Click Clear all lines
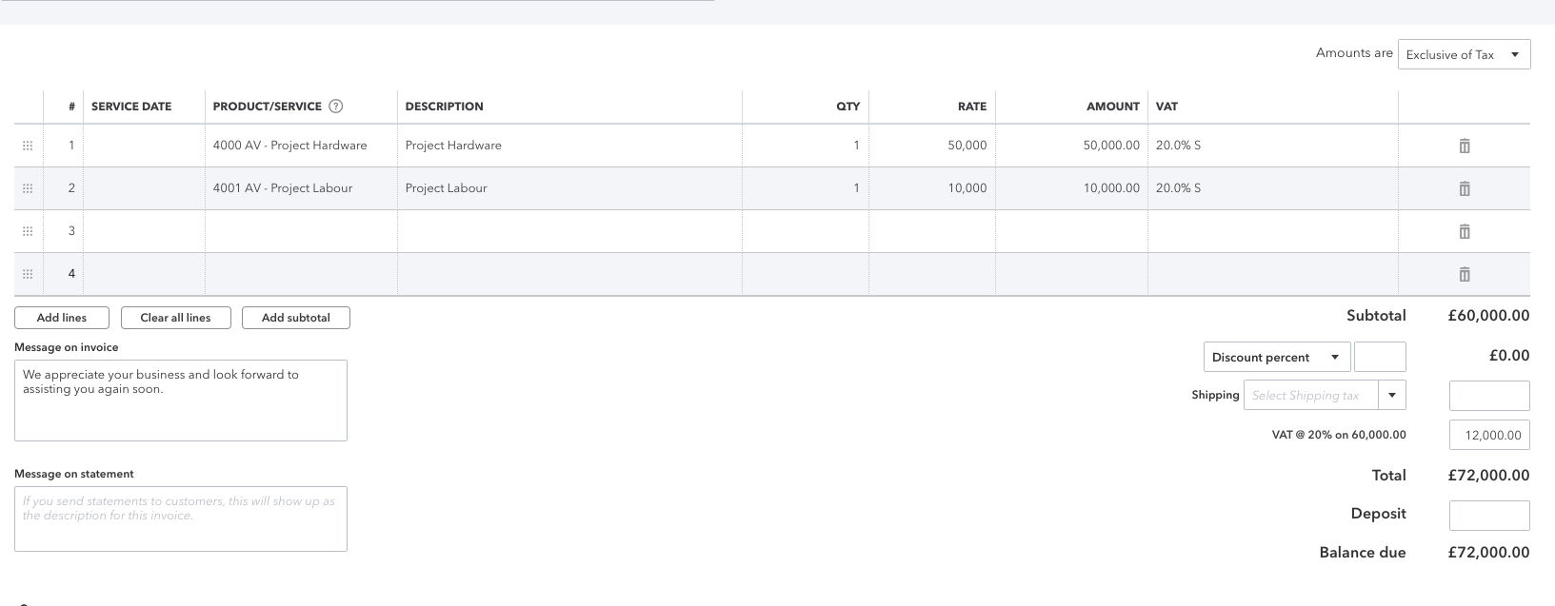This screenshot has width=1555, height=606. (x=175, y=318)
